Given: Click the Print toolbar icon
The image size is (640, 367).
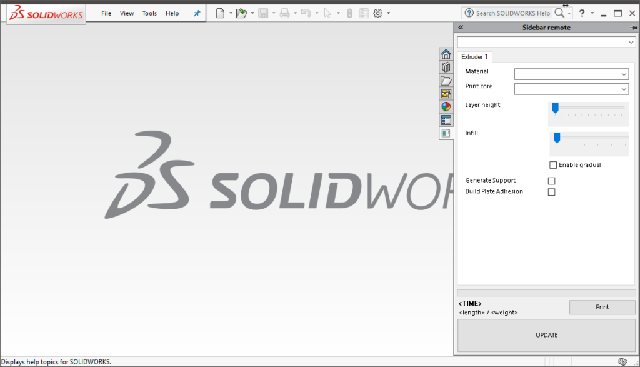Looking at the screenshot, I should pyautogui.click(x=284, y=14).
